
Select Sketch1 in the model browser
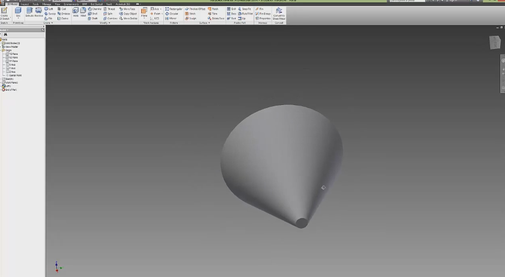8,79
